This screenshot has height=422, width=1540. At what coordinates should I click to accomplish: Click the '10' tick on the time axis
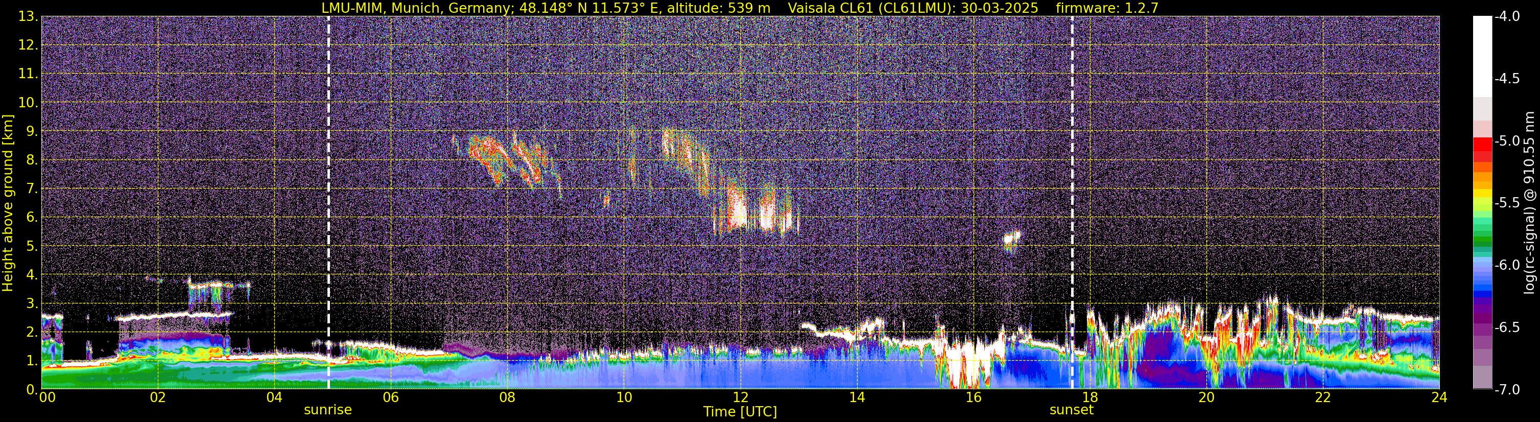click(x=624, y=397)
